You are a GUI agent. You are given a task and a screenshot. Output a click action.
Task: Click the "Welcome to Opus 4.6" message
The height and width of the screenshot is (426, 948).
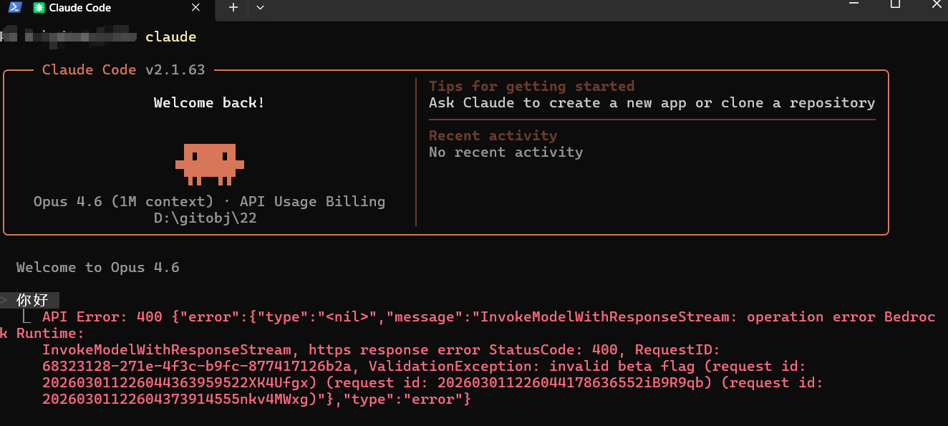(97, 267)
